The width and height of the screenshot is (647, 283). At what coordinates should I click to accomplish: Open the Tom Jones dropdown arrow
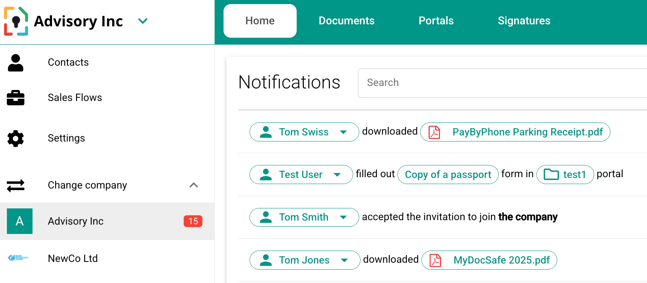coord(344,260)
